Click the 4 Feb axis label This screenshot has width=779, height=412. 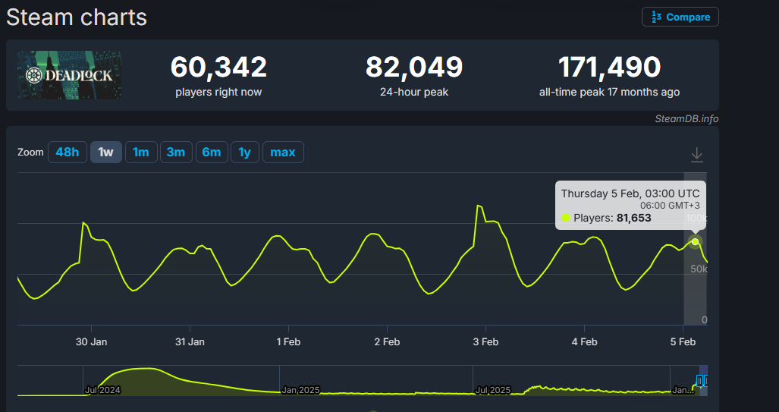tap(584, 342)
